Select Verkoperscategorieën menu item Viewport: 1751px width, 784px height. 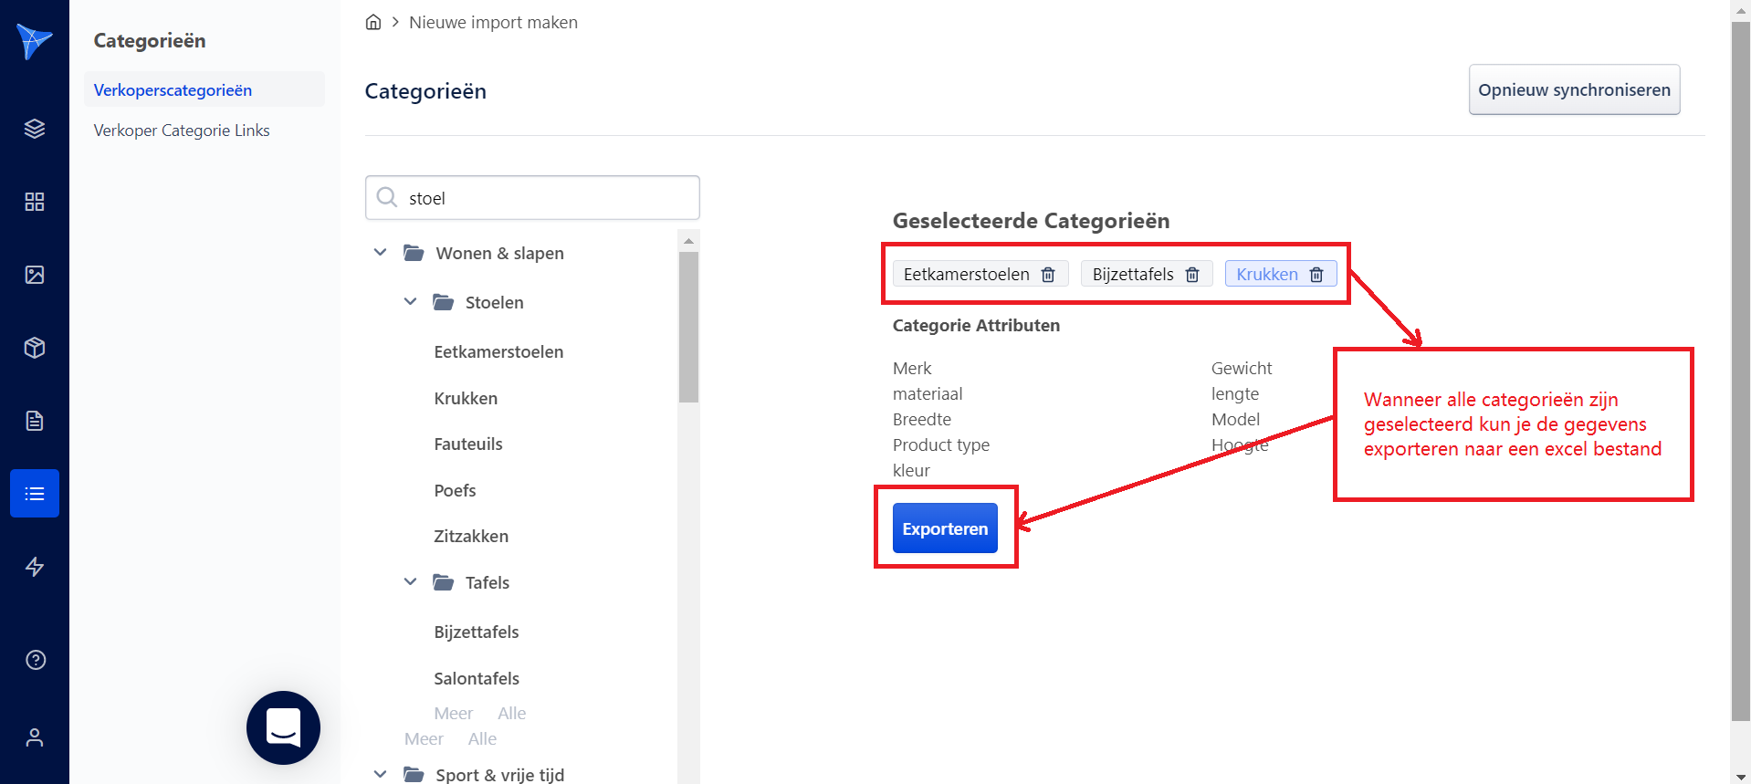(x=173, y=90)
